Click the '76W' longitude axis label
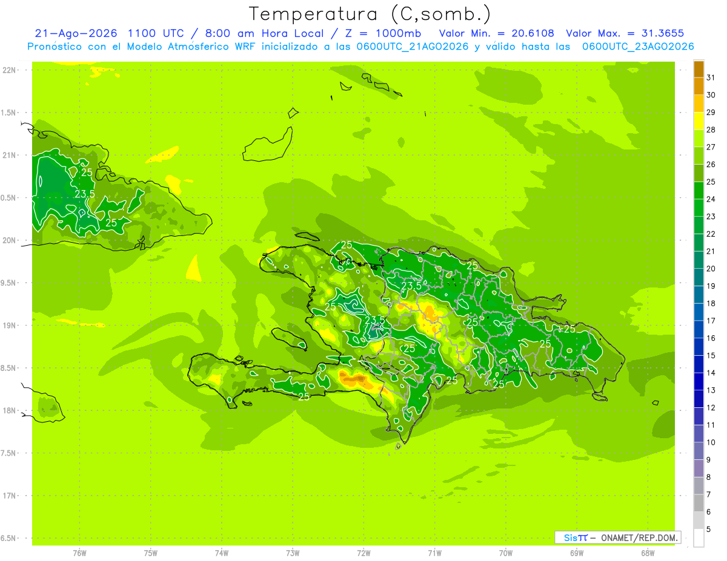This screenshot has width=727, height=561. 79,553
